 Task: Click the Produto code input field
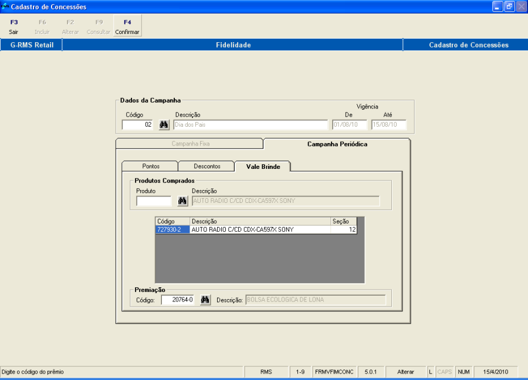[154, 201]
